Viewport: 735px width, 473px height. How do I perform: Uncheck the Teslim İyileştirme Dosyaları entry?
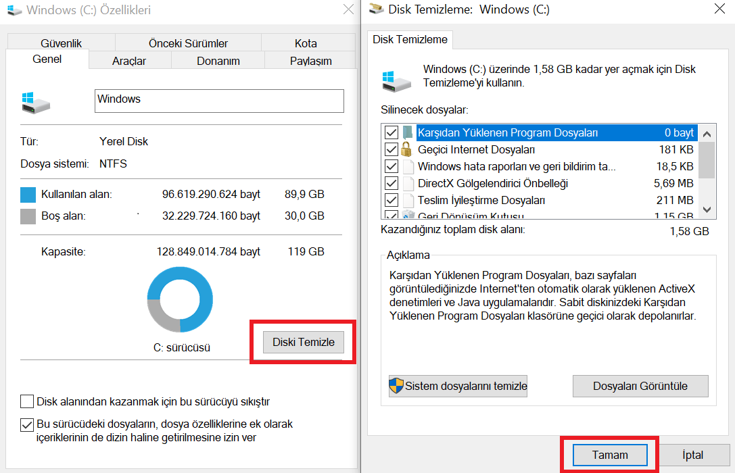(x=391, y=199)
